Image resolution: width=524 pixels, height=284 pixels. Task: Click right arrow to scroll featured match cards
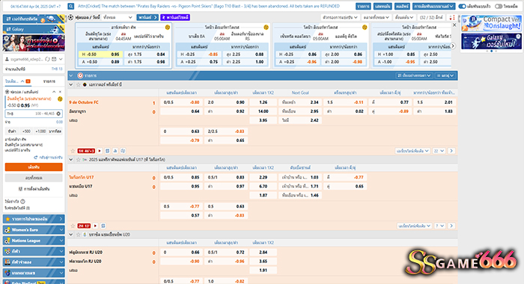(453, 46)
